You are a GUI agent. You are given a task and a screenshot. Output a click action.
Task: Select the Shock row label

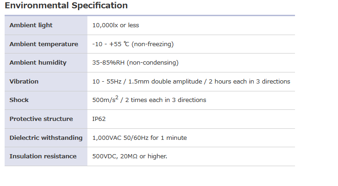(x=19, y=100)
